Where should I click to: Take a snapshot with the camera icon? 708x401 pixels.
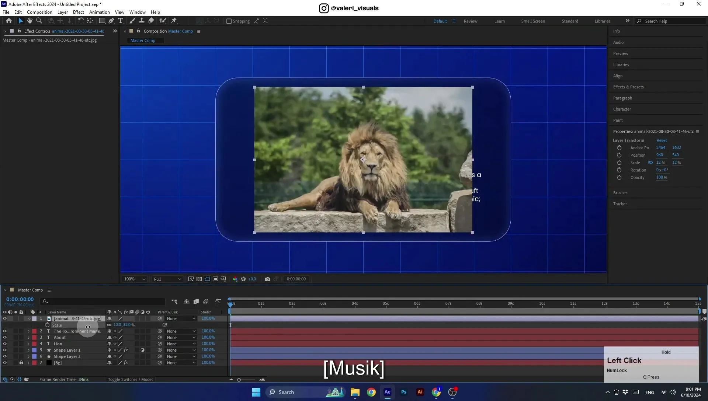pyautogui.click(x=268, y=279)
